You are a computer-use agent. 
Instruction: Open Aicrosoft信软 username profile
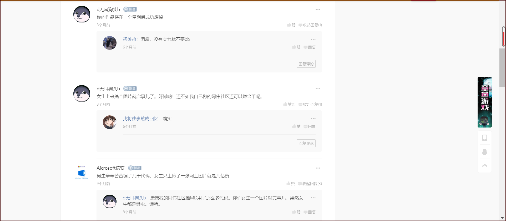pyautogui.click(x=110, y=168)
